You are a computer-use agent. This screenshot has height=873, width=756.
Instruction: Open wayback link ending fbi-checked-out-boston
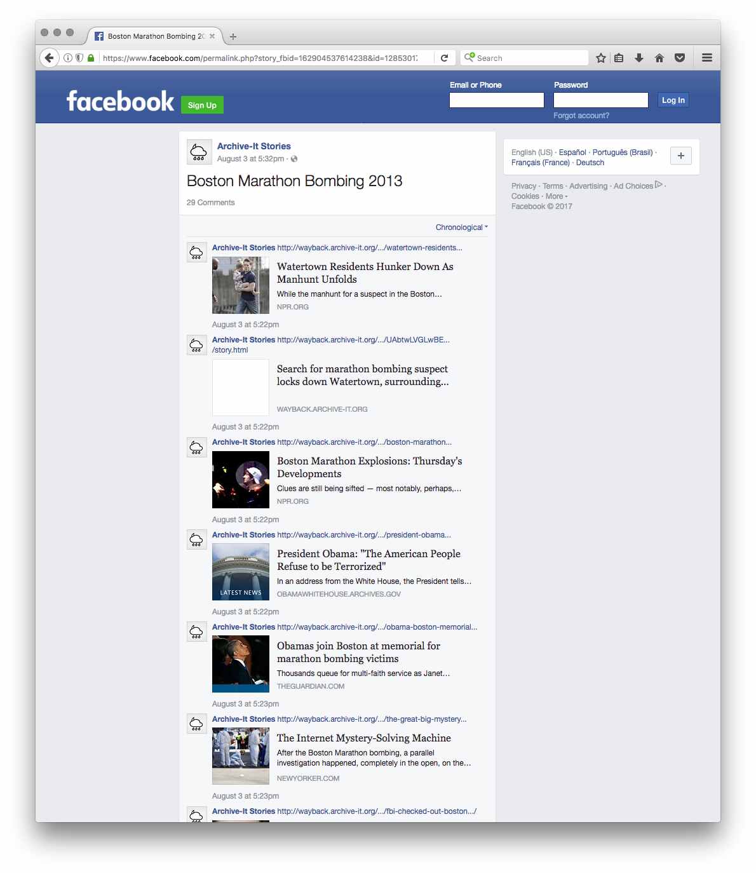pos(377,811)
